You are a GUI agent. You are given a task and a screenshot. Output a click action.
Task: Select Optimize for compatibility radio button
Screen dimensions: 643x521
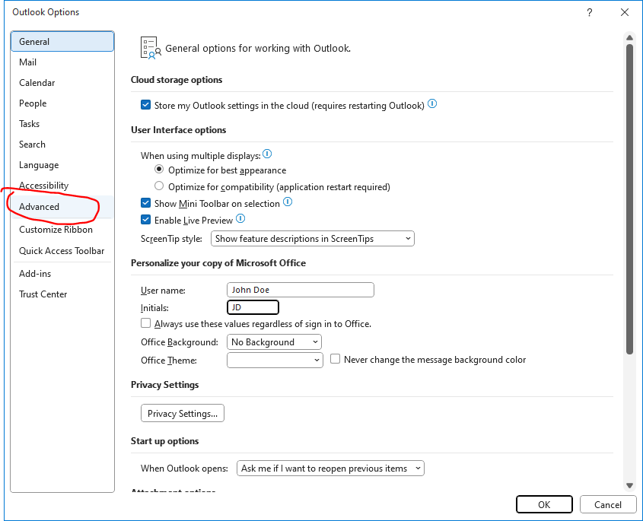(159, 186)
